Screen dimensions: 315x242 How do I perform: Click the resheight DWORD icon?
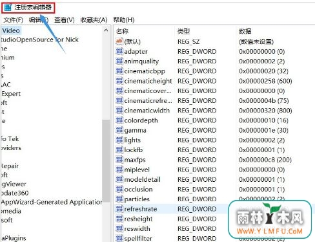(x=119, y=219)
